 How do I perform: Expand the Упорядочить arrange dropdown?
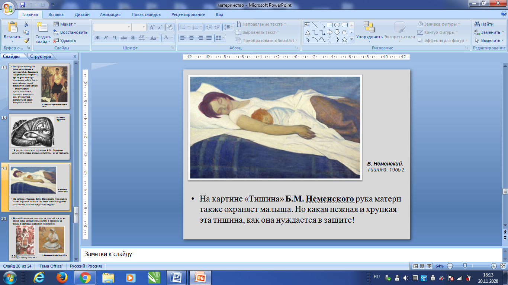tap(369, 37)
